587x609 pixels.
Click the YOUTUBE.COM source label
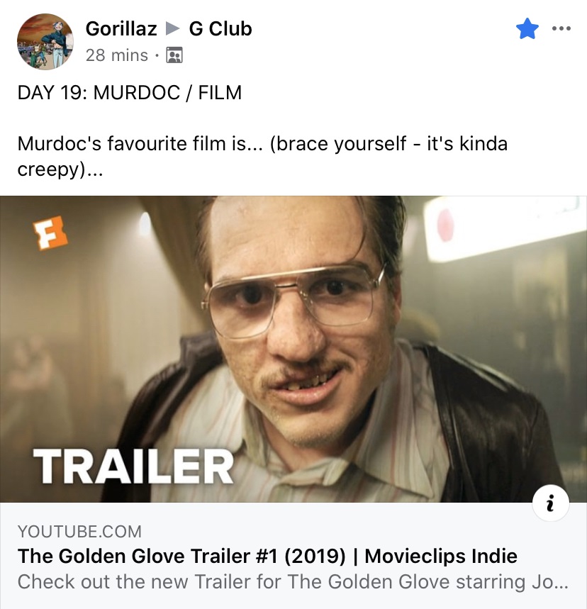(x=79, y=531)
